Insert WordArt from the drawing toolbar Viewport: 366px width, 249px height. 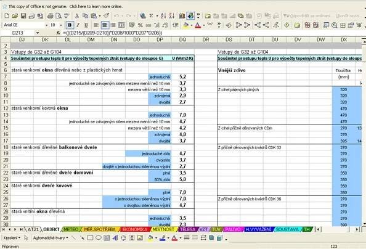[115, 238]
